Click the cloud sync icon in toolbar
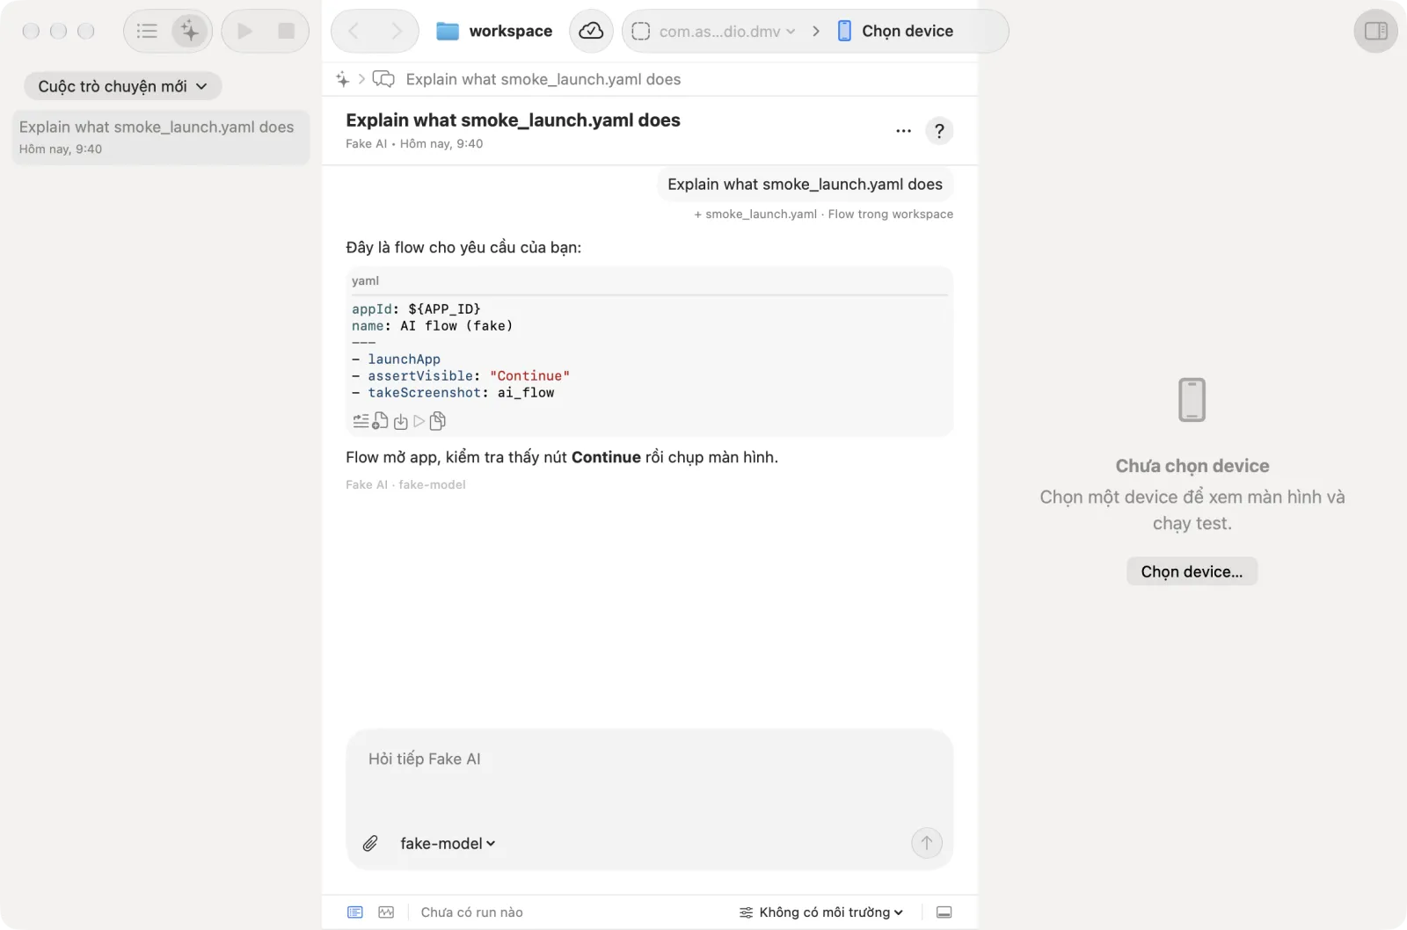The image size is (1407, 930). pyautogui.click(x=591, y=31)
